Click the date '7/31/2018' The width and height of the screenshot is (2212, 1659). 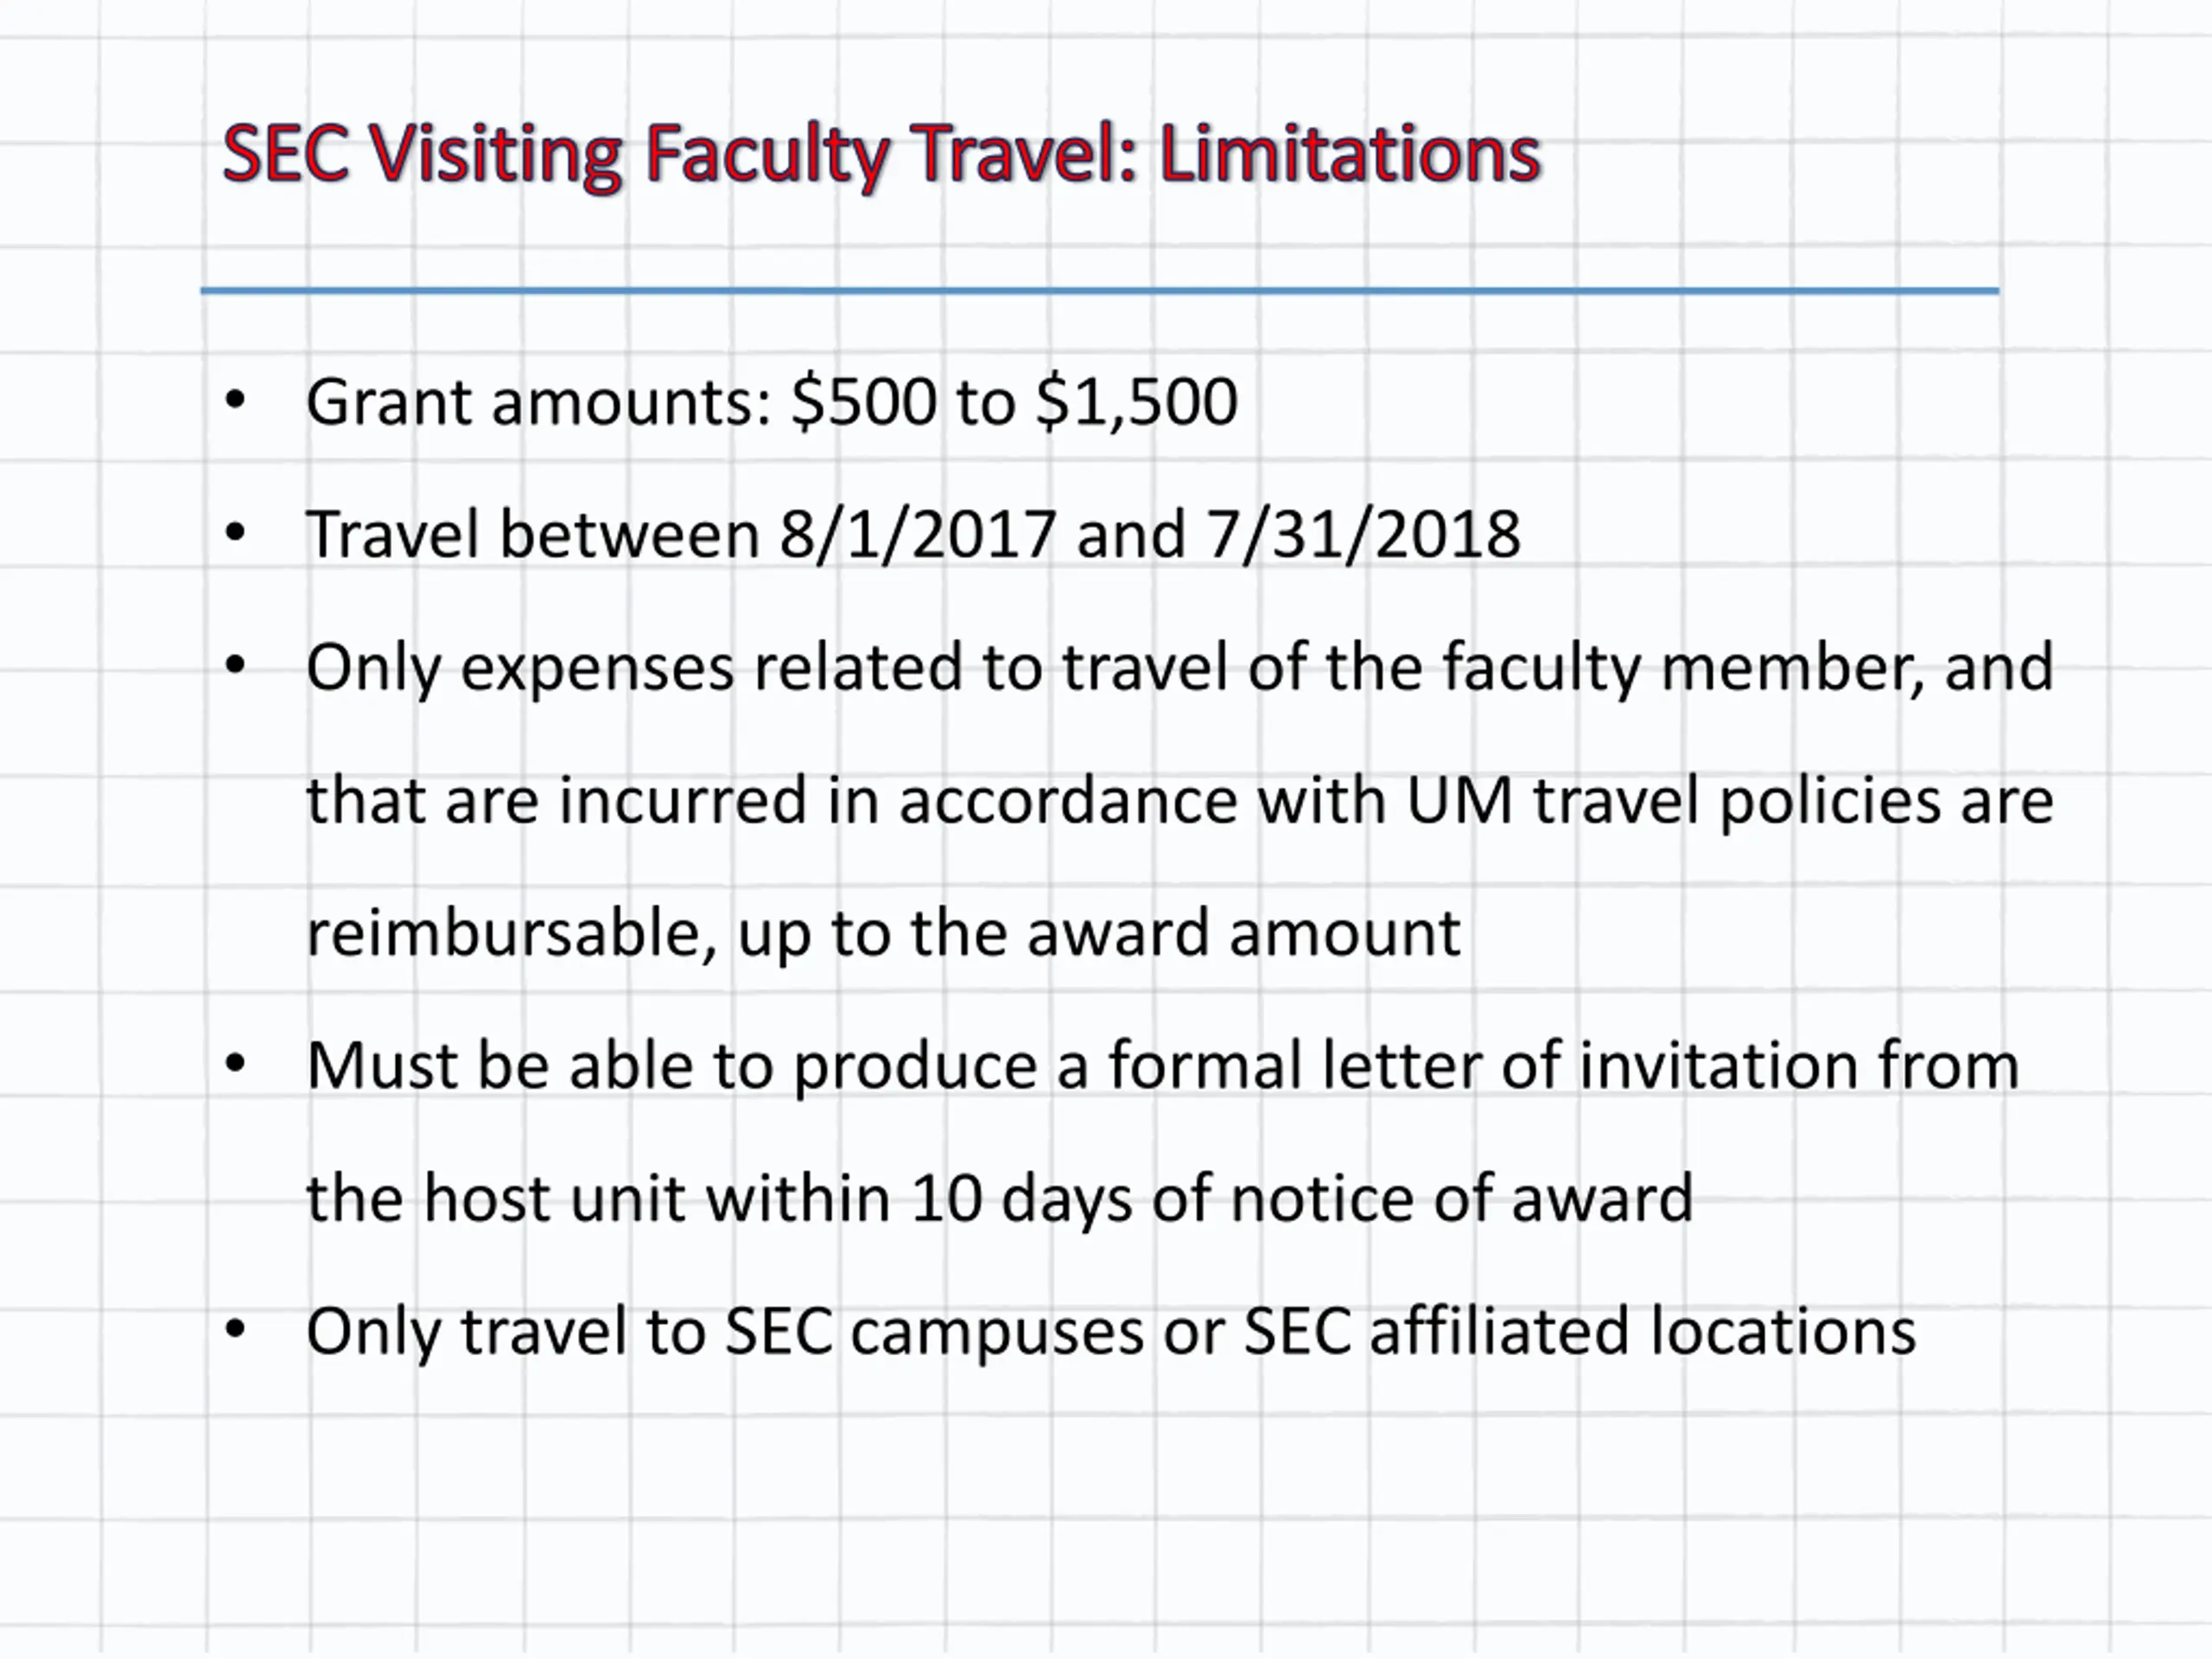(x=1363, y=534)
